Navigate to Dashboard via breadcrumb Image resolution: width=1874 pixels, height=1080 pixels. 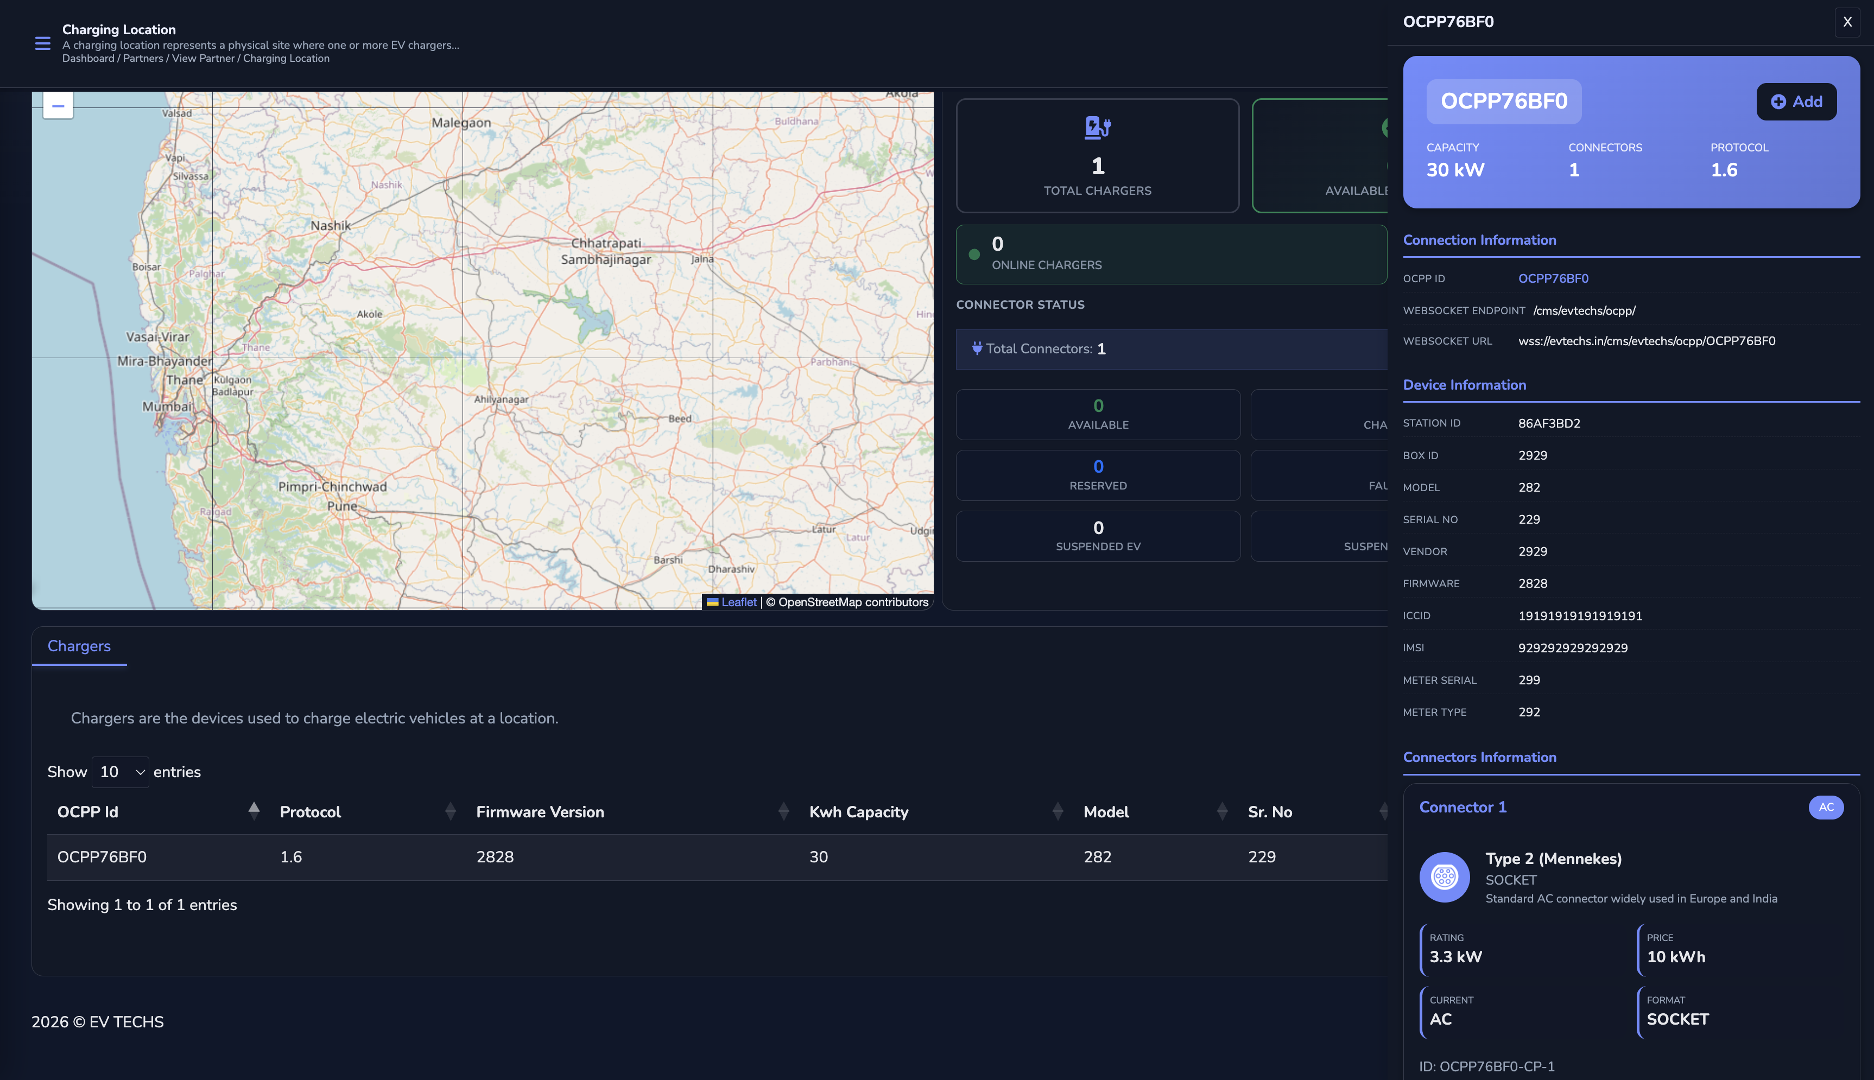(87, 59)
